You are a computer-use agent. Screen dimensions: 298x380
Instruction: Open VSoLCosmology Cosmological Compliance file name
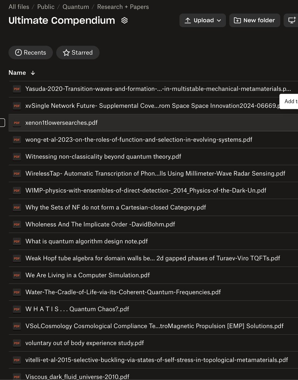[x=155, y=326]
